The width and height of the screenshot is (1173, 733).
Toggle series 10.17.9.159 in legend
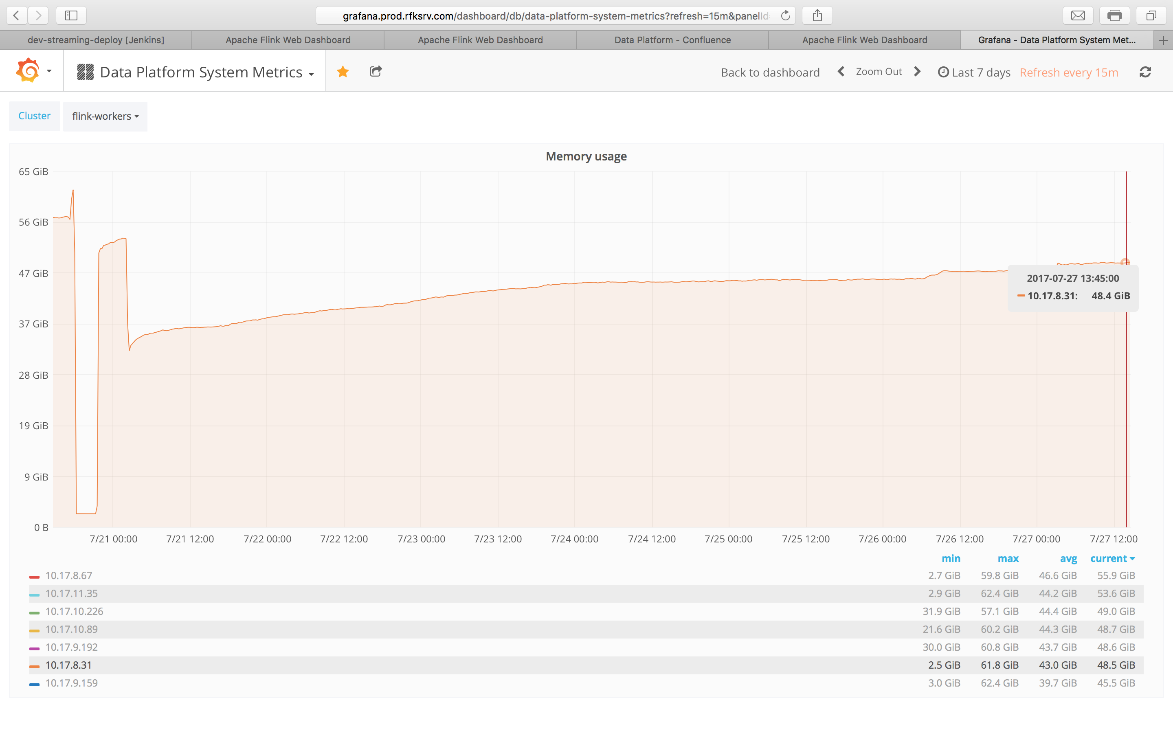click(71, 683)
